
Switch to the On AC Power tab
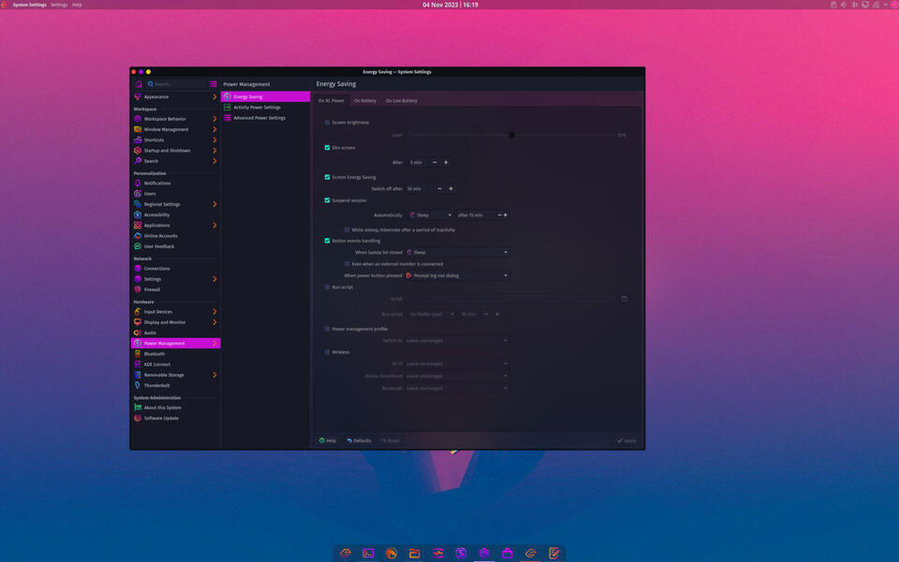[x=332, y=101]
